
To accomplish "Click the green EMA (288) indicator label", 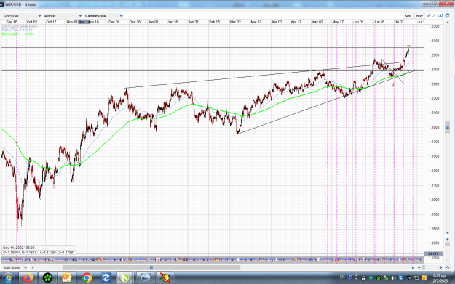I will [x=18, y=34].
